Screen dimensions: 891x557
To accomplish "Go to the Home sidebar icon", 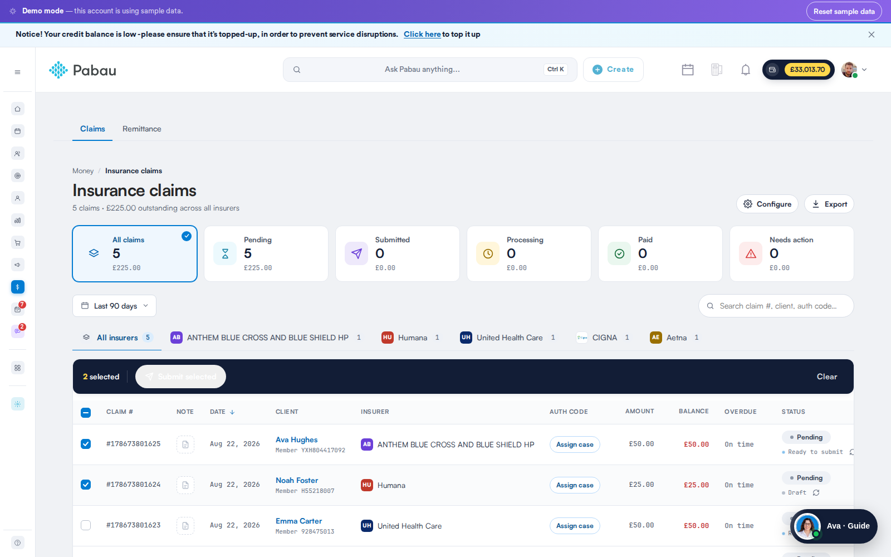I will click(x=17, y=109).
